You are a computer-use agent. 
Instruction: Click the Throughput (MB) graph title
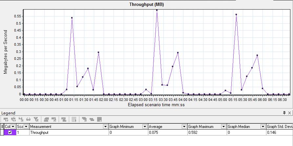pos(146,4)
